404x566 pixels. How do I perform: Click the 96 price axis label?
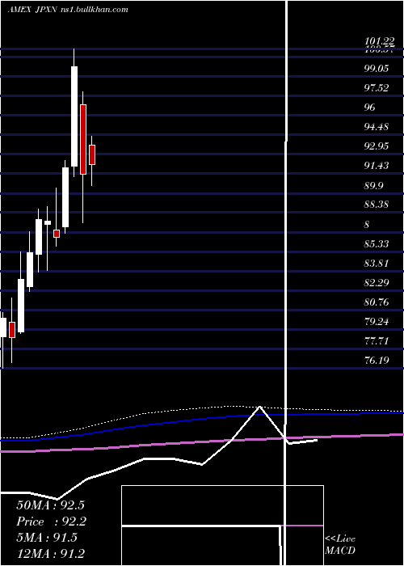click(370, 108)
